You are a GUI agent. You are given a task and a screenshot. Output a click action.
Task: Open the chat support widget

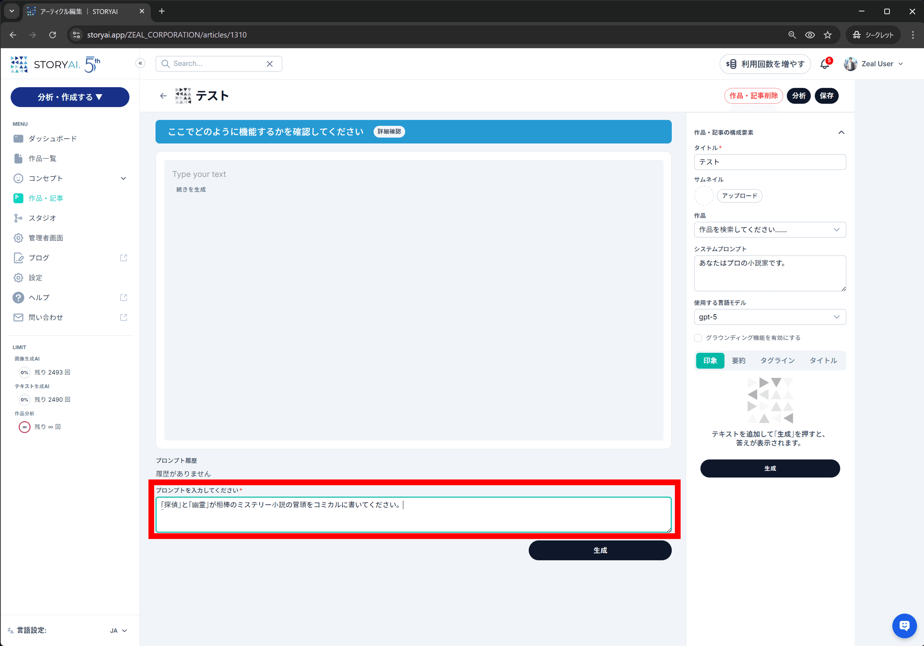[x=904, y=625]
